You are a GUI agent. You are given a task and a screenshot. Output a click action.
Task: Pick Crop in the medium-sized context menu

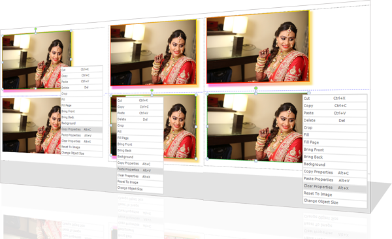pos(140,126)
